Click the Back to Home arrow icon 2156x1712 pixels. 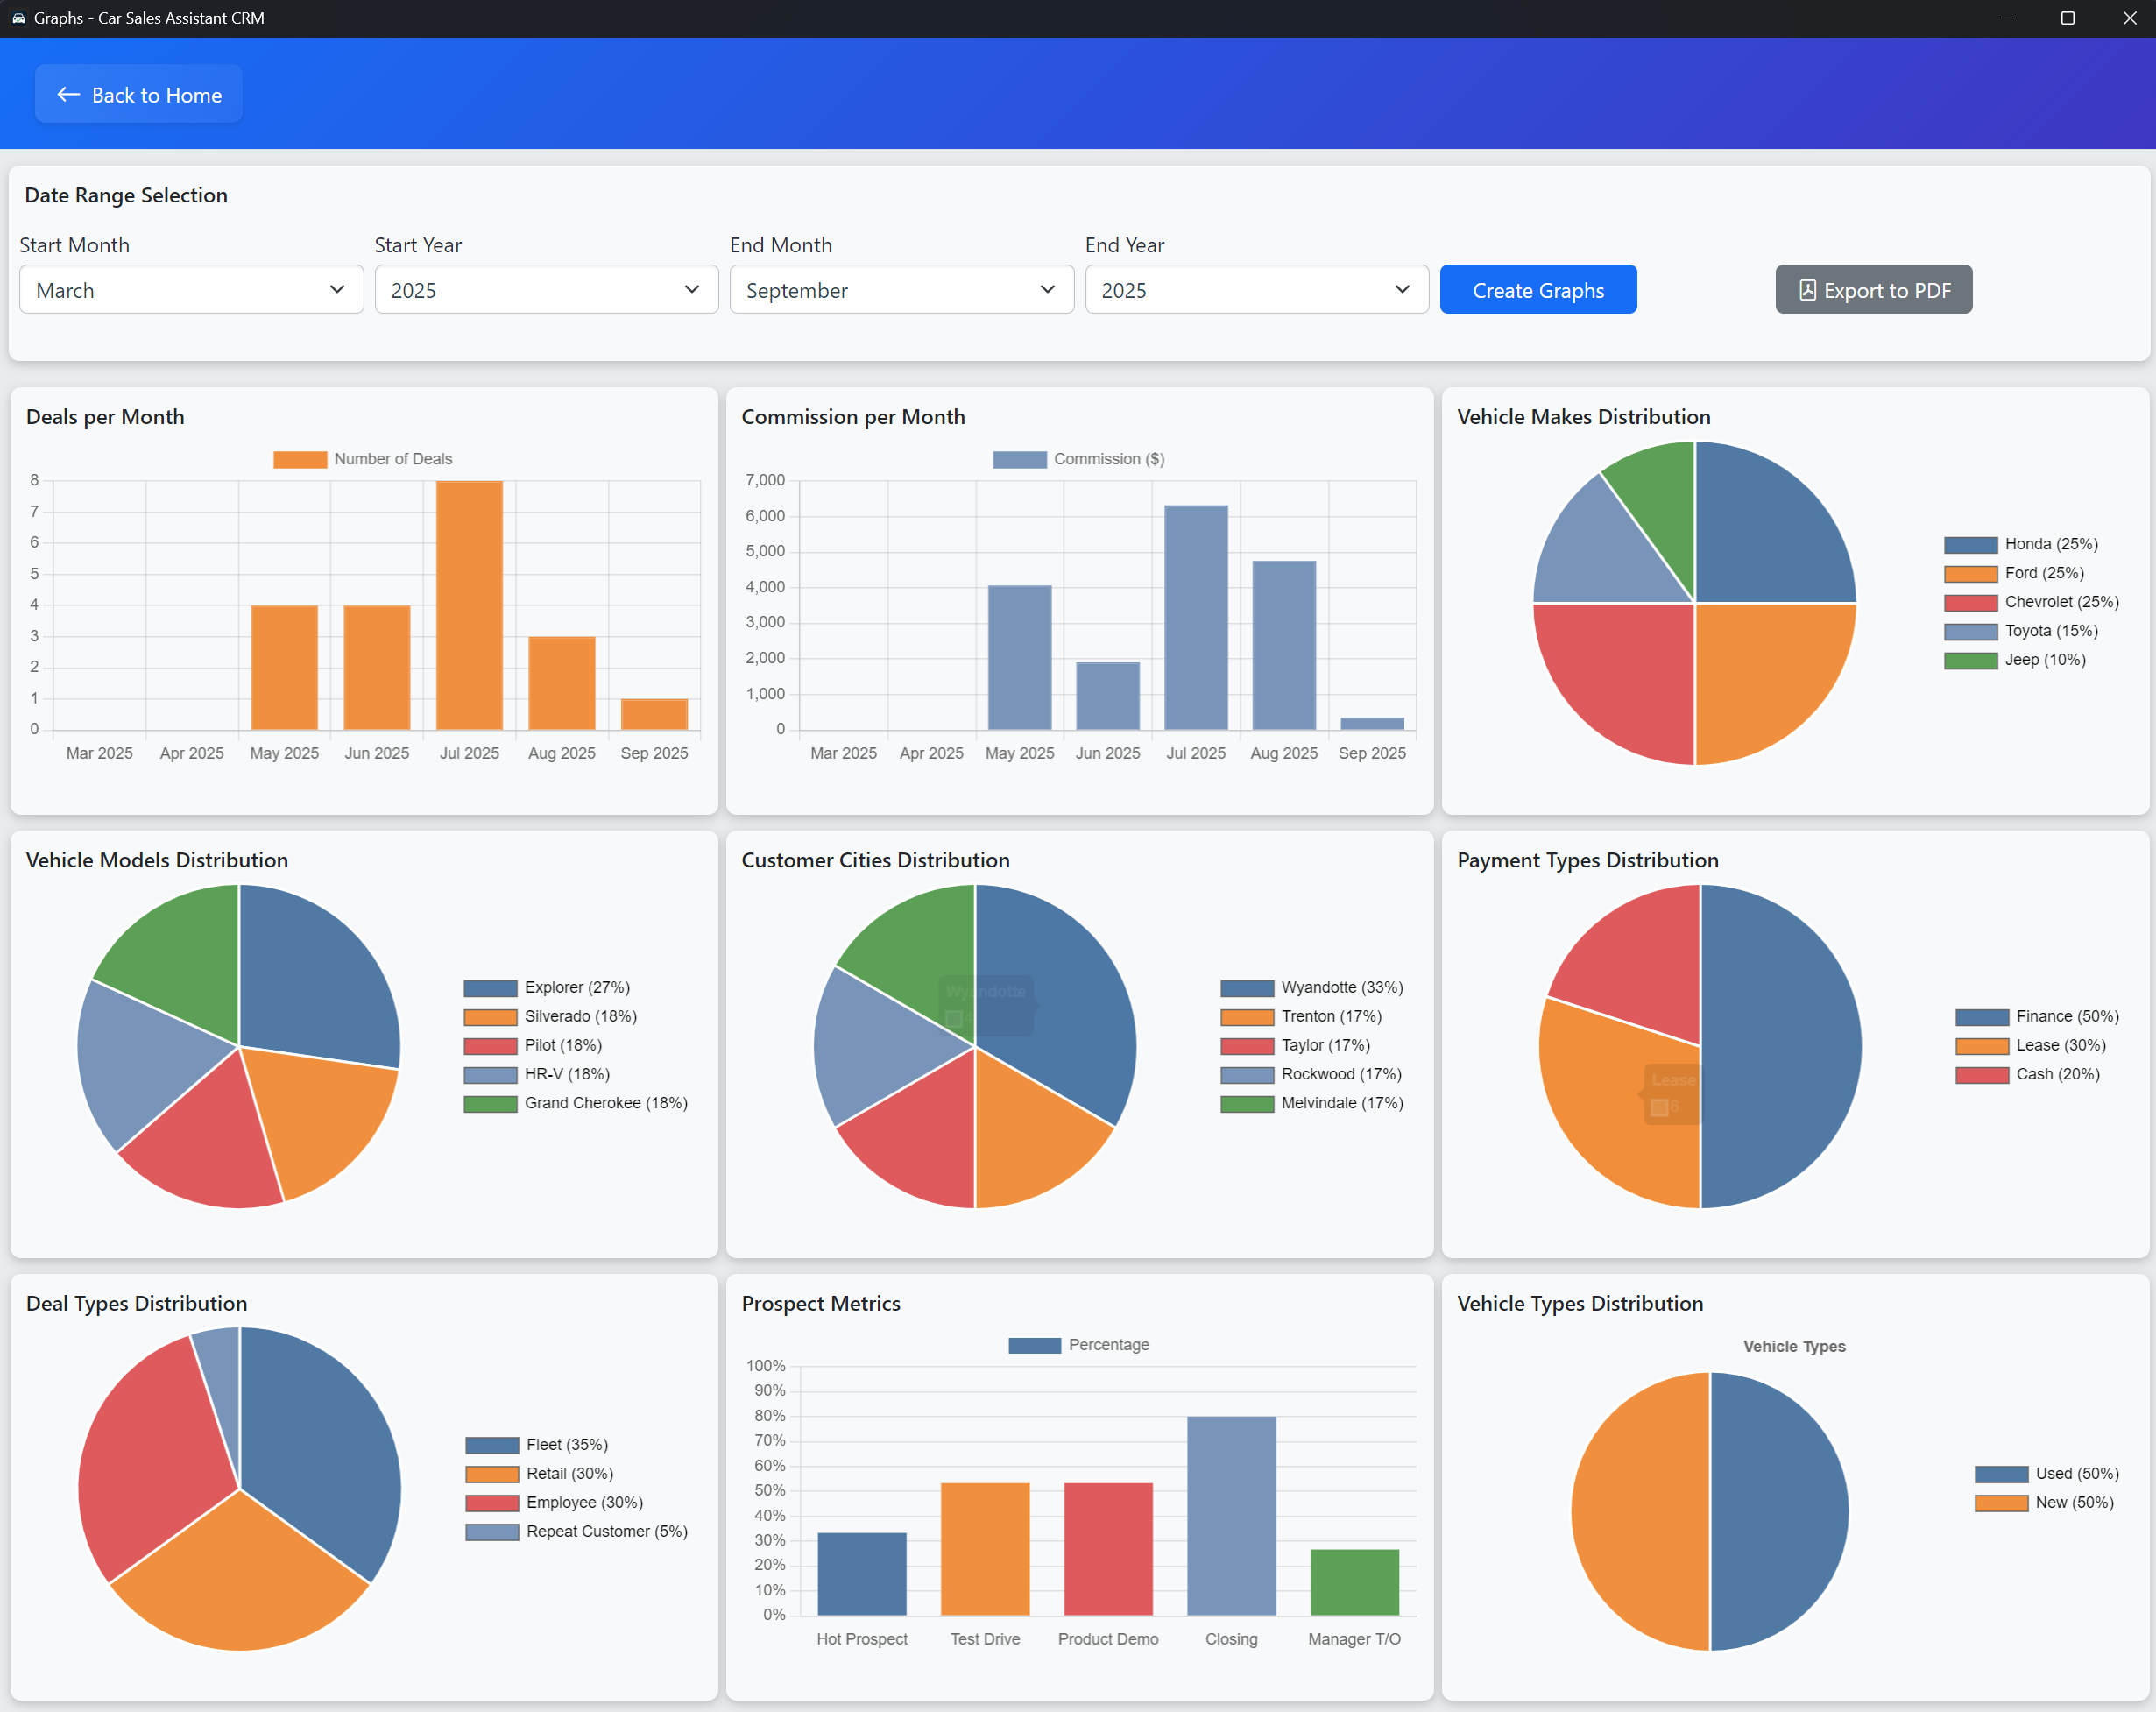(68, 95)
